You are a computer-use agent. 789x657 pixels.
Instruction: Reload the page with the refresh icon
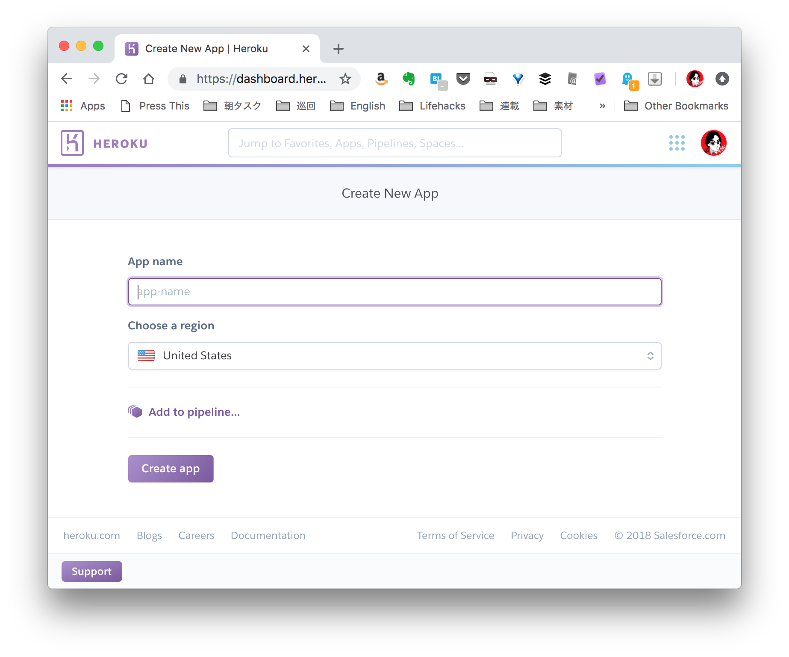pyautogui.click(x=121, y=79)
